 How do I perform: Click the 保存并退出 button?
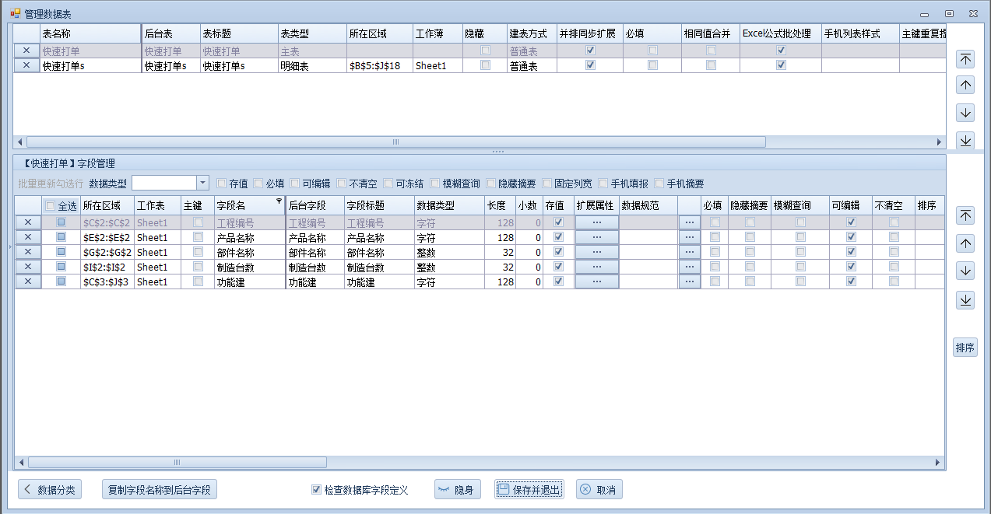[x=529, y=490]
